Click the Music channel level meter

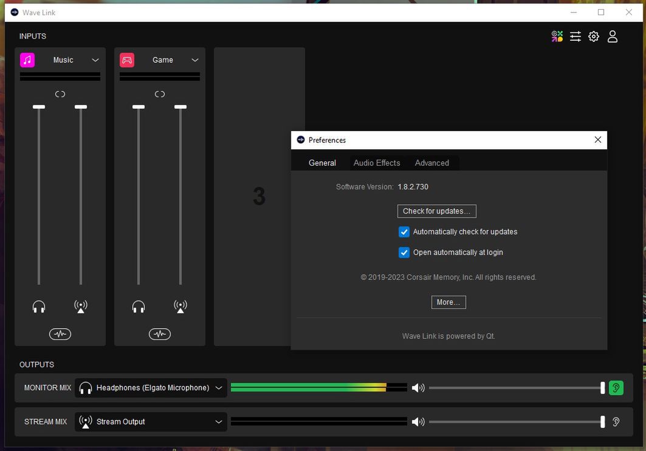coord(60,76)
